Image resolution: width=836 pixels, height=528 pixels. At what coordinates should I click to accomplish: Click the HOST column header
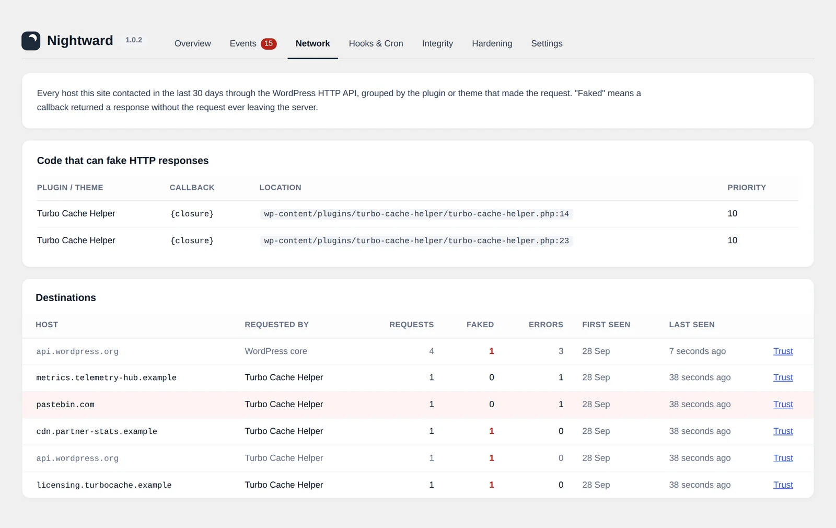click(x=47, y=325)
